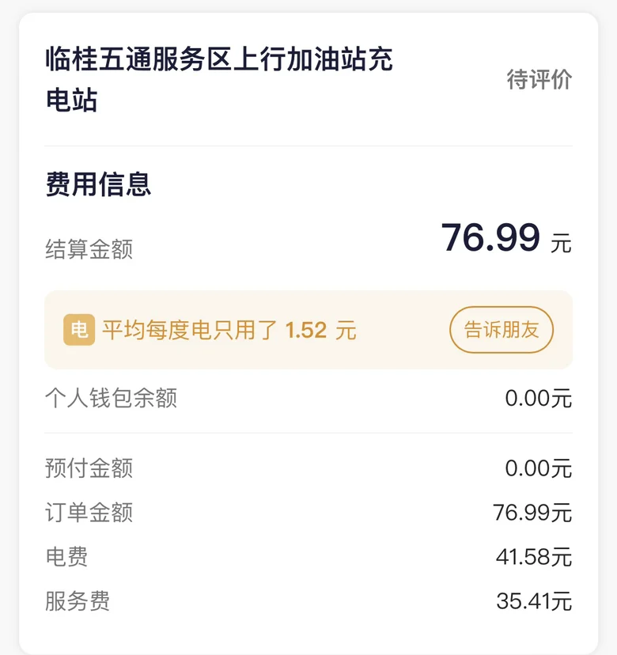Tap the 待评价 status link
The image size is (617, 655).
tap(539, 79)
